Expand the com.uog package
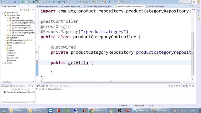This screenshot has width=201, height=113. [x=8, y=18]
